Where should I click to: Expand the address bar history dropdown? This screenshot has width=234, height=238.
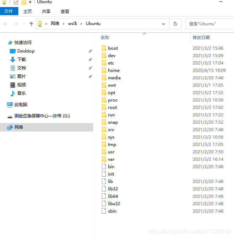(163, 24)
